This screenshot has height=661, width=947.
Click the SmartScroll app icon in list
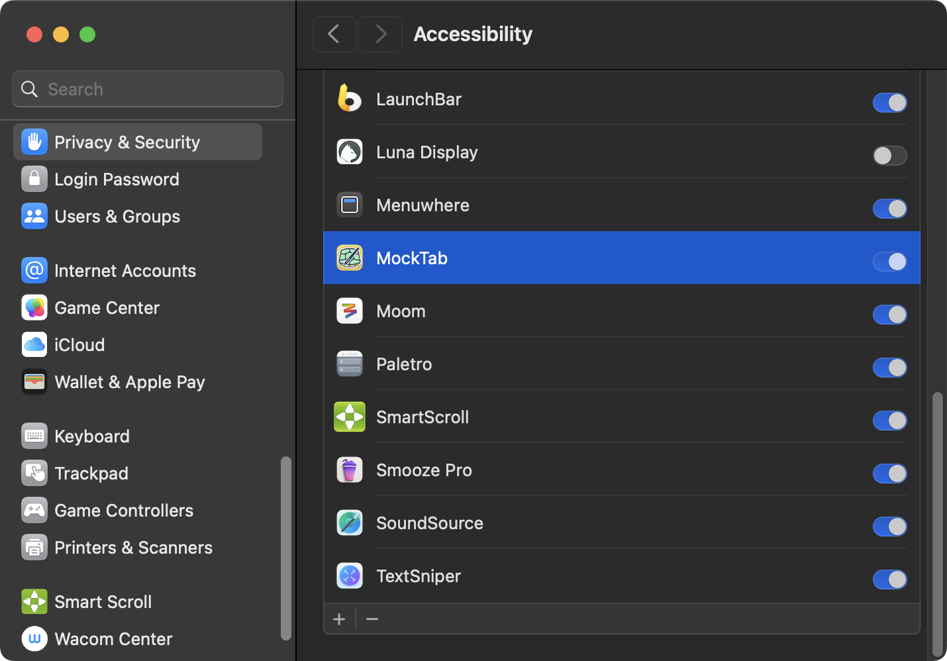tap(350, 417)
